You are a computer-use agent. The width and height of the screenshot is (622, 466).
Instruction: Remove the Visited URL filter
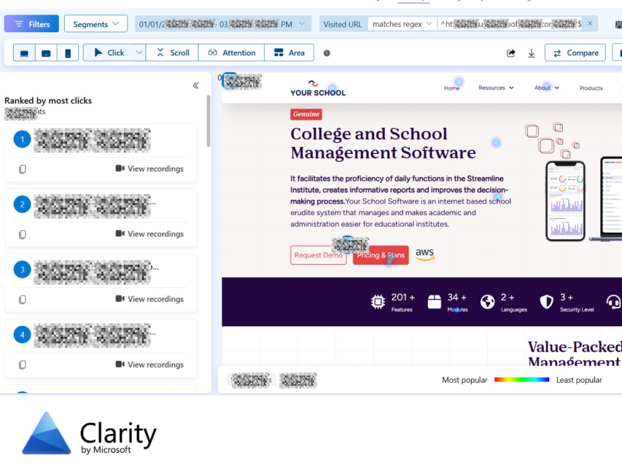coord(590,24)
